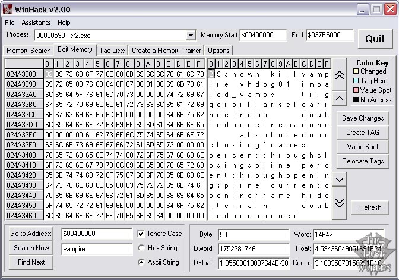399x280 pixels.
Task: Click the hex column header 0
Action: pyautogui.click(x=49, y=64)
